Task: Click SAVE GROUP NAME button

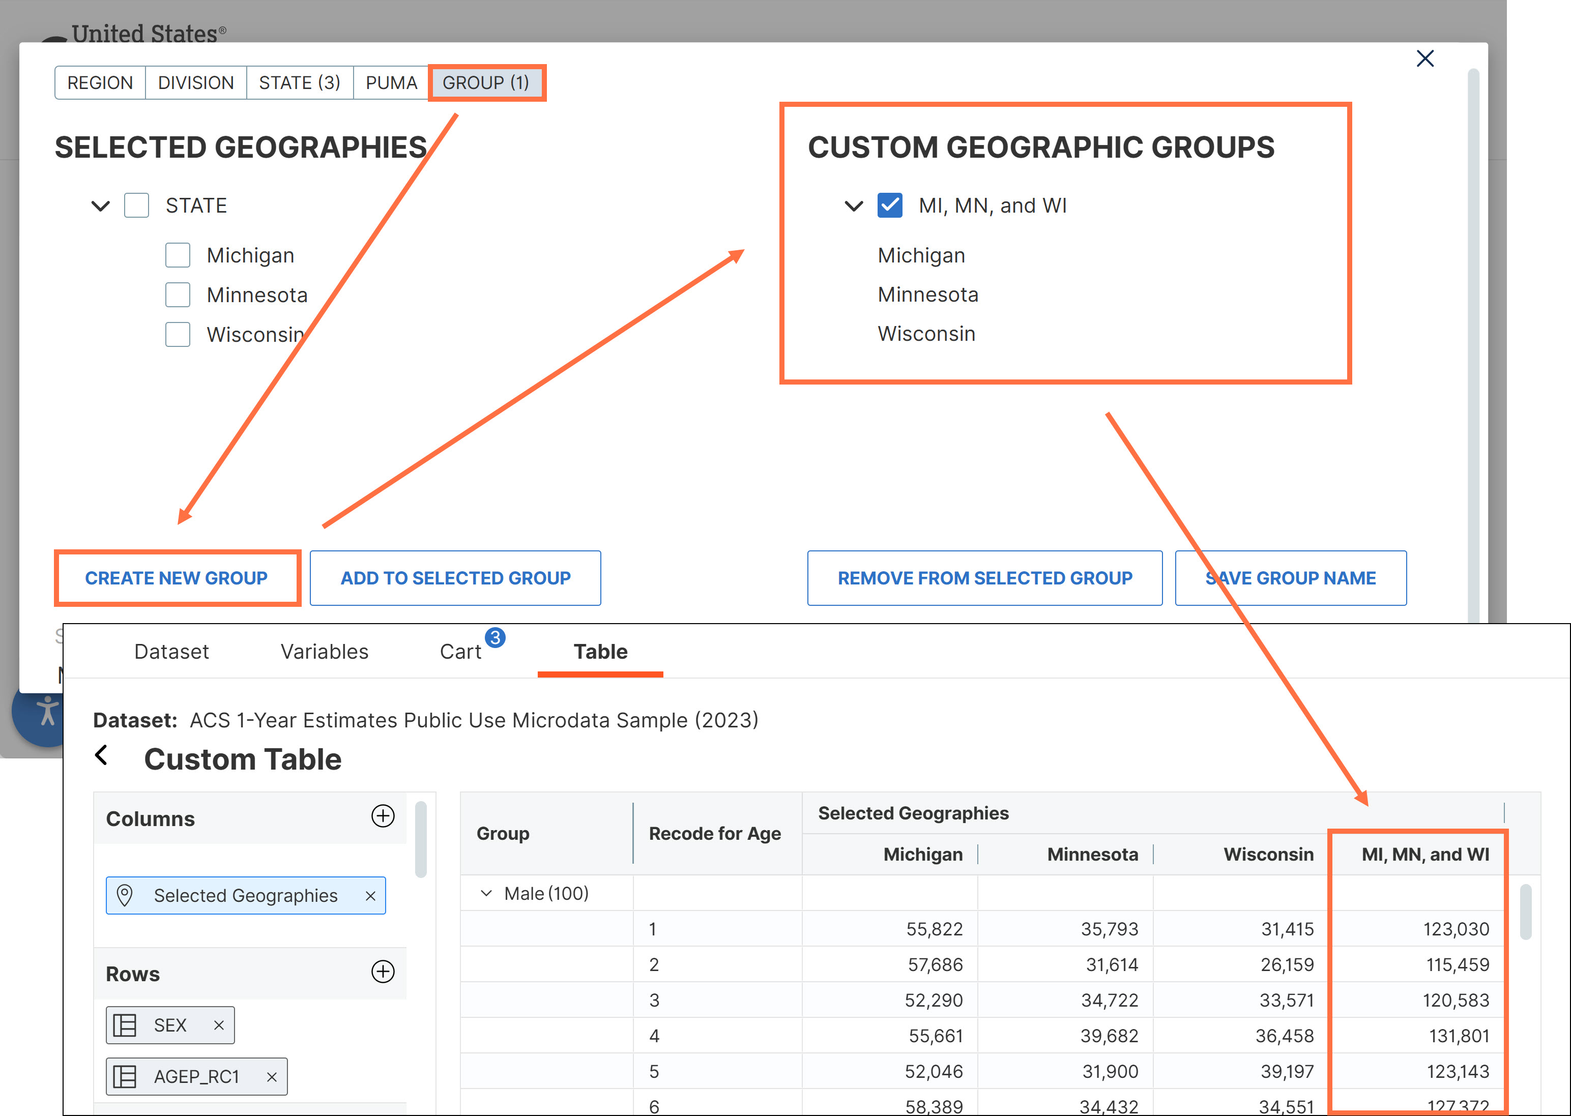Action: coord(1291,578)
